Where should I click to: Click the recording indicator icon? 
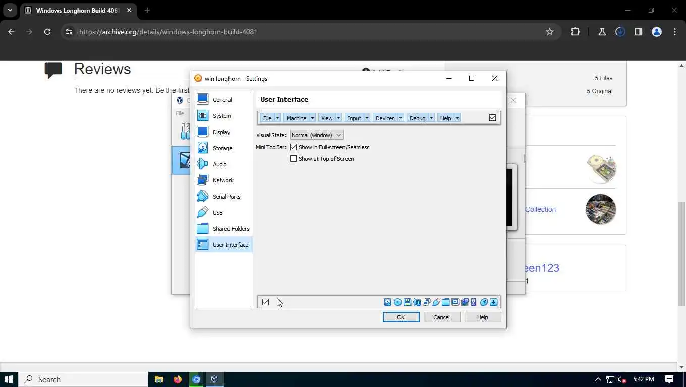[465, 302]
